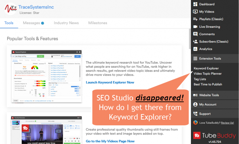Switch to the Industry News tab
Viewport: 239px width, 144px height.
[x=66, y=23]
